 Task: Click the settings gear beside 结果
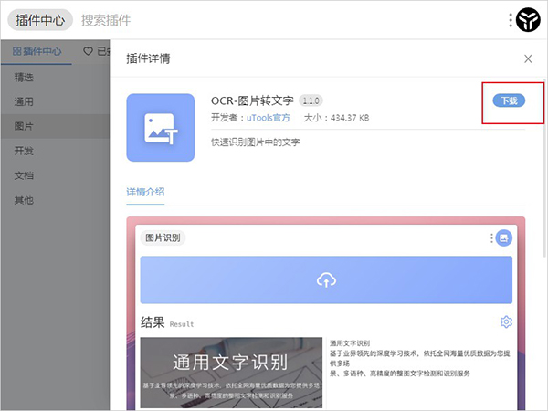coord(506,321)
